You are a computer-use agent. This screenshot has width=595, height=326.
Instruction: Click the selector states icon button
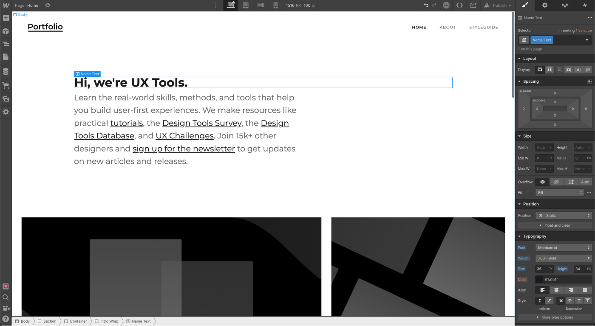click(x=524, y=40)
